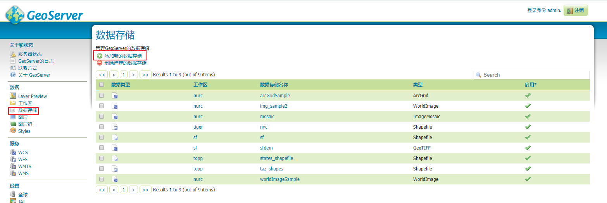Click the vector type icon for taz_shapes
Image resolution: width=607 pixels, height=203 pixels.
pos(115,169)
